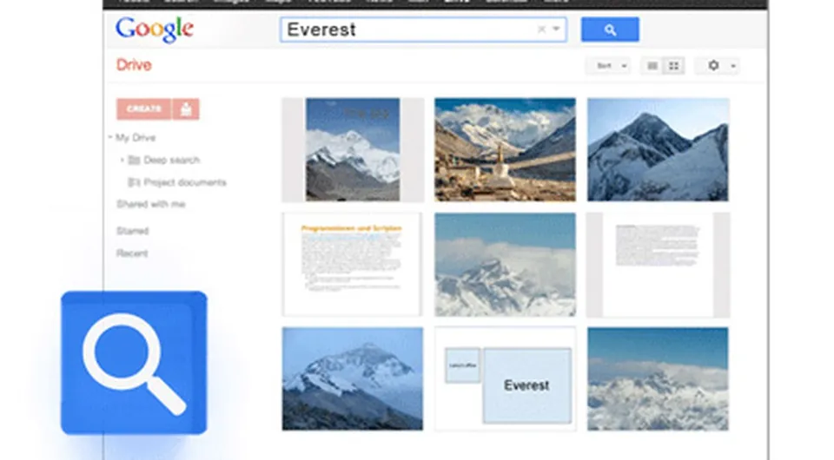Switch to grid view
Screen dimensions: 834x460
(x=674, y=66)
